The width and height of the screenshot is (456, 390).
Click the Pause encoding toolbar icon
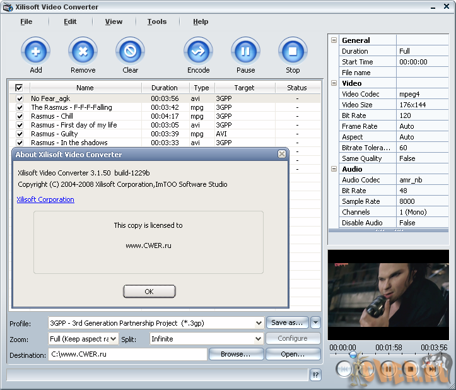pos(245,50)
